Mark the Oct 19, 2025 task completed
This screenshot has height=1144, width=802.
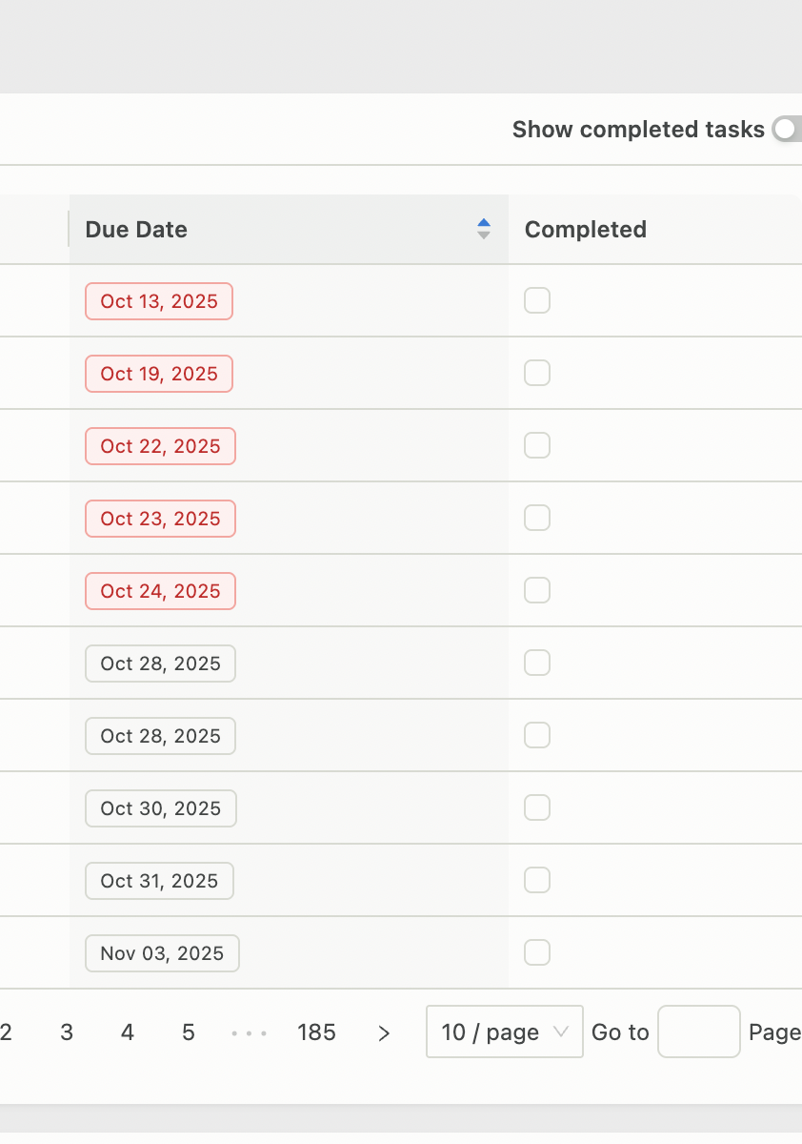[537, 374]
